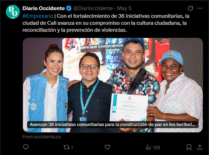
Task: Click the May 5 post timestamp
Action: (124, 8)
